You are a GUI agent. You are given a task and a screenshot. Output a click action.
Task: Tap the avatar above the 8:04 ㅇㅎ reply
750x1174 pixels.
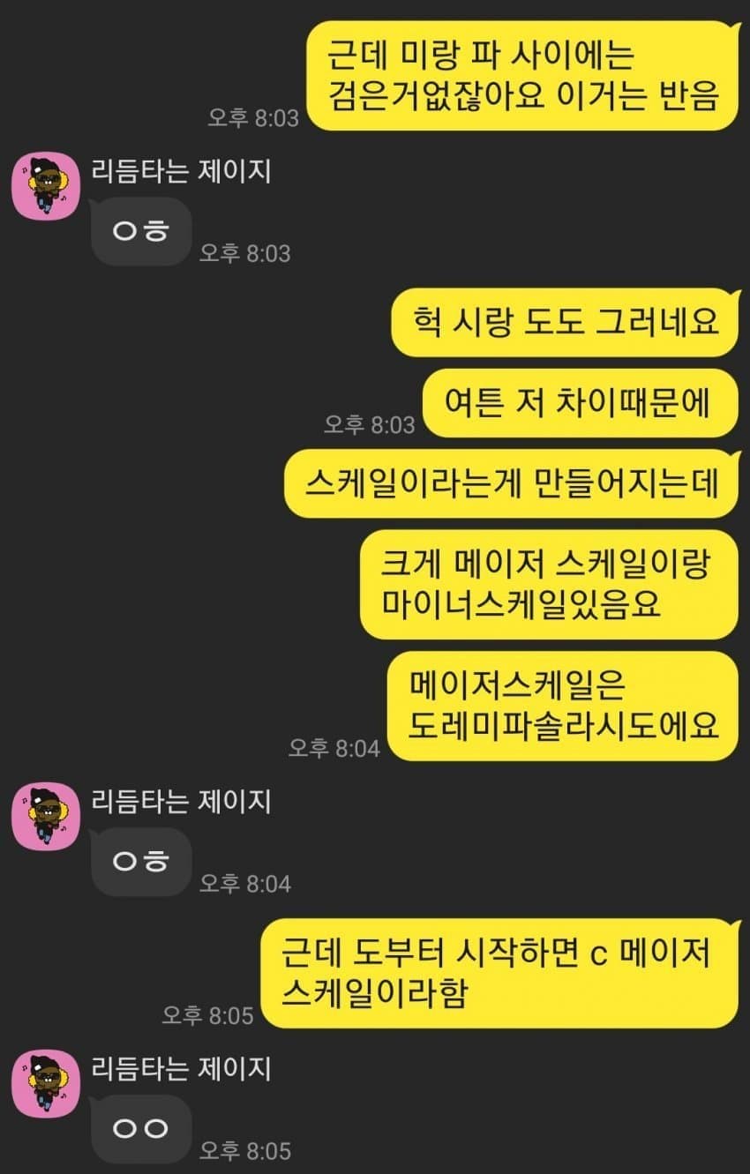[x=46, y=816]
